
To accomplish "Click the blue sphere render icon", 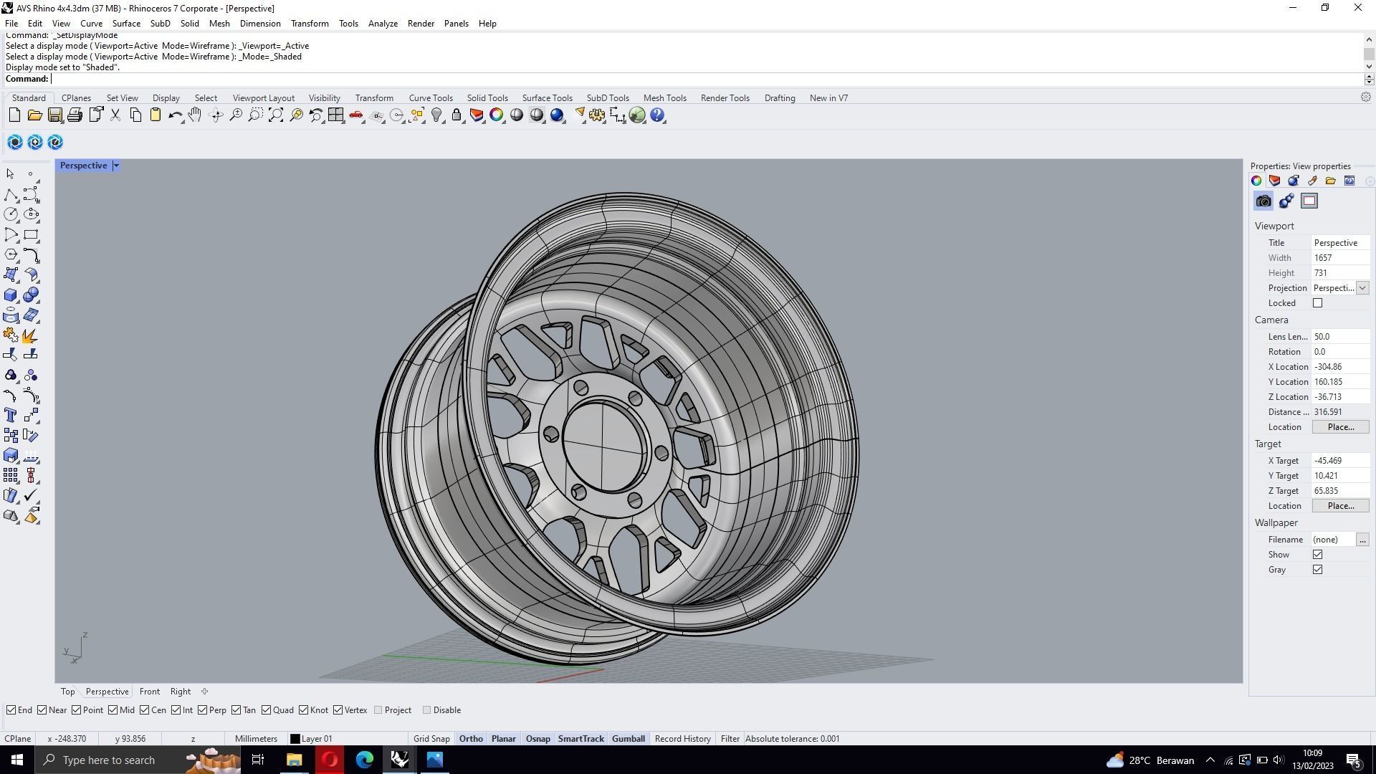I will pos(557,115).
